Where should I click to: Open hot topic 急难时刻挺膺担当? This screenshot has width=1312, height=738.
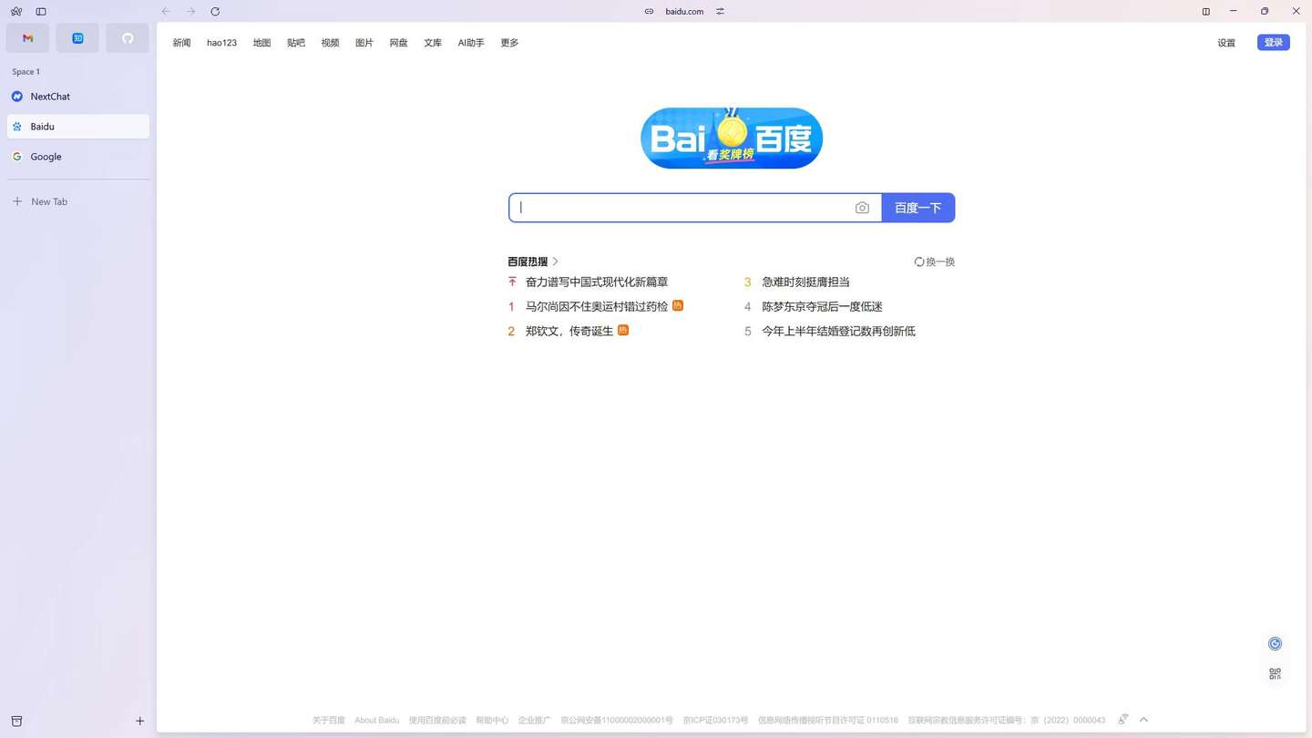[x=806, y=282]
